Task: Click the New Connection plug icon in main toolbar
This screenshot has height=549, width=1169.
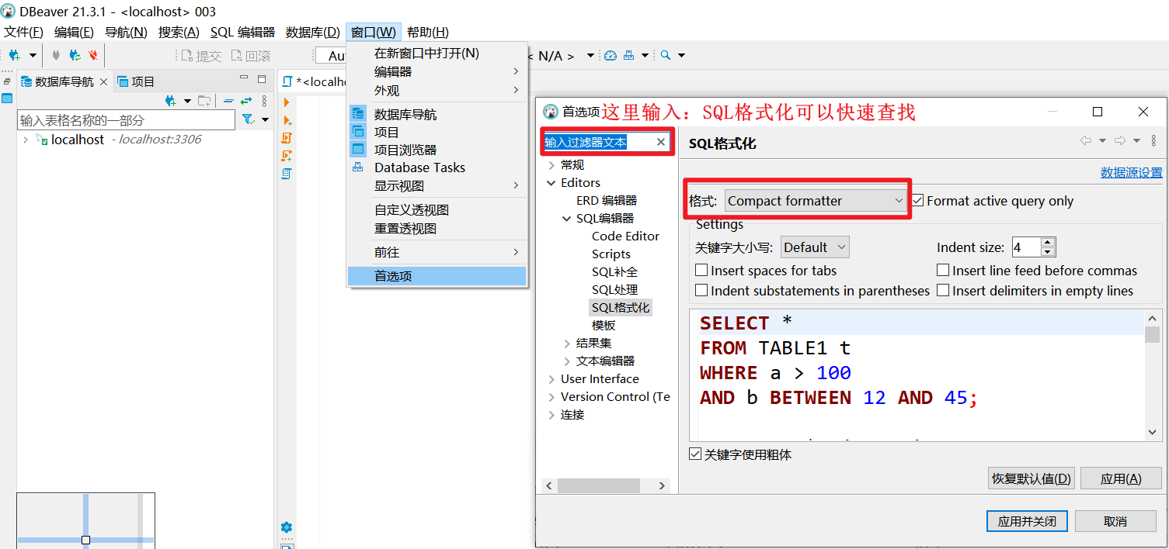Action: click(x=14, y=55)
